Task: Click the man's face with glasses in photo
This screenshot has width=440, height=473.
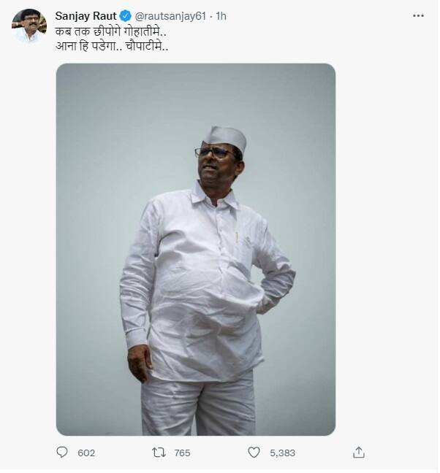Action: click(216, 164)
